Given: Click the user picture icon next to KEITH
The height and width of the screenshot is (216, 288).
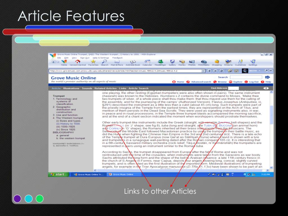Looking at the screenshot, I should click(245, 71).
